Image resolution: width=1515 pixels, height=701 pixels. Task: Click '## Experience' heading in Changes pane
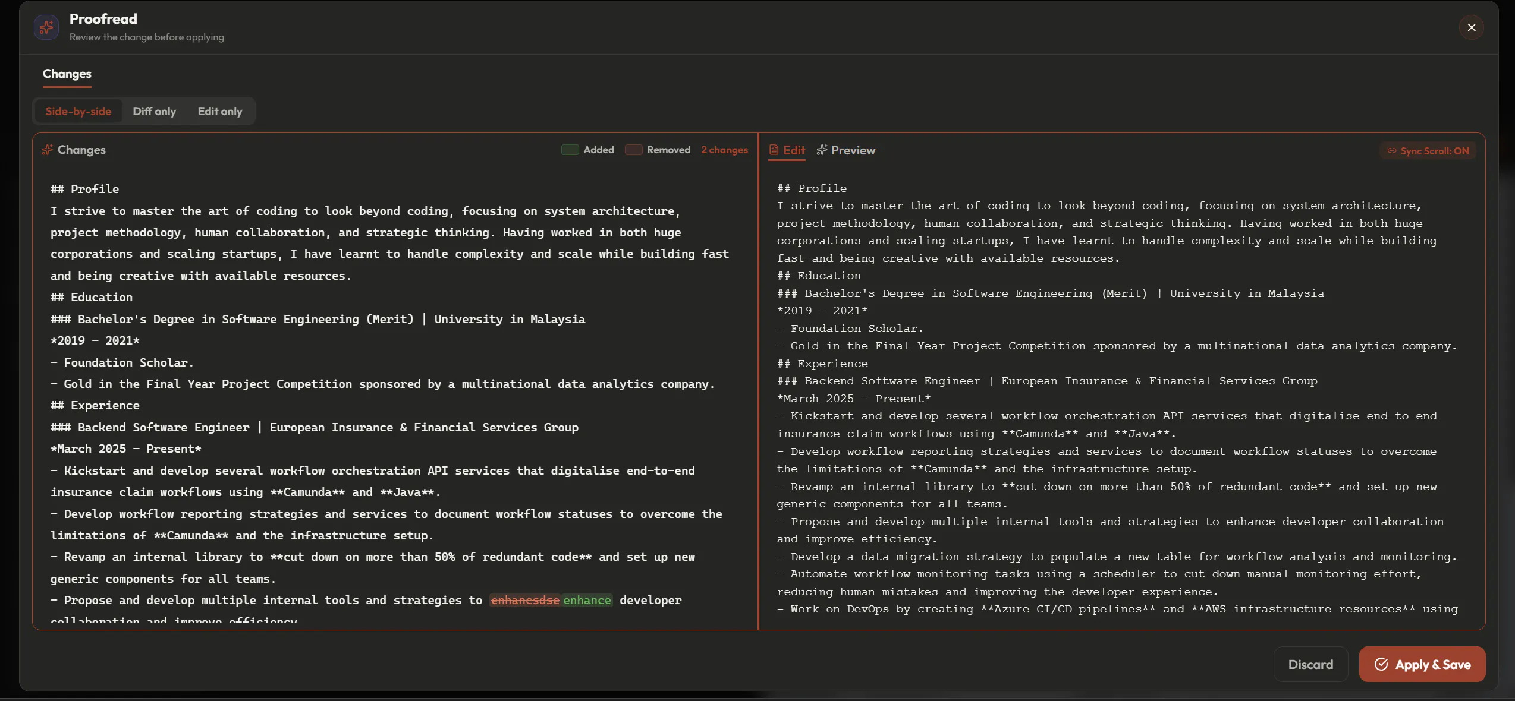95,405
